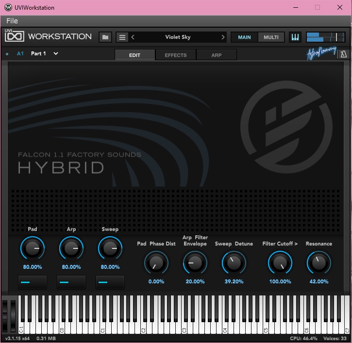The width and height of the screenshot is (352, 343).
Task: Open the File menu
Action: tap(12, 21)
